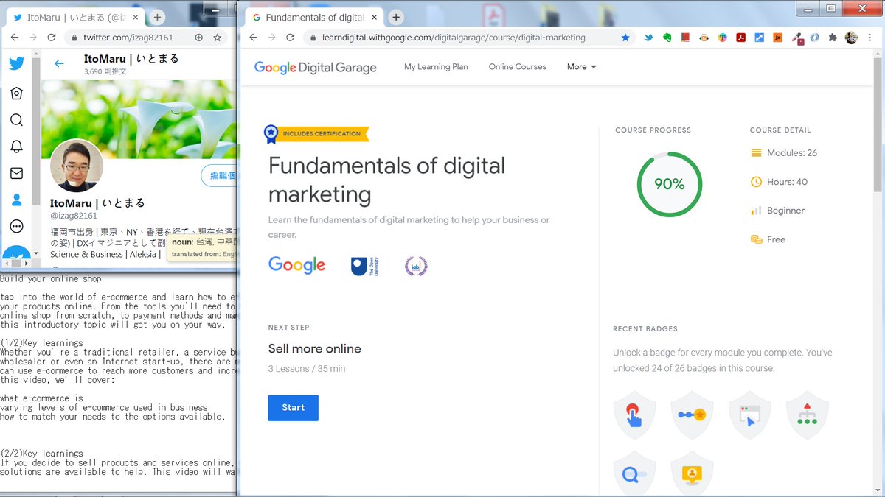Viewport: 885px width, 497px height.
Task: Open Messages envelope in Twitter sidebar
Action: pyautogui.click(x=16, y=174)
